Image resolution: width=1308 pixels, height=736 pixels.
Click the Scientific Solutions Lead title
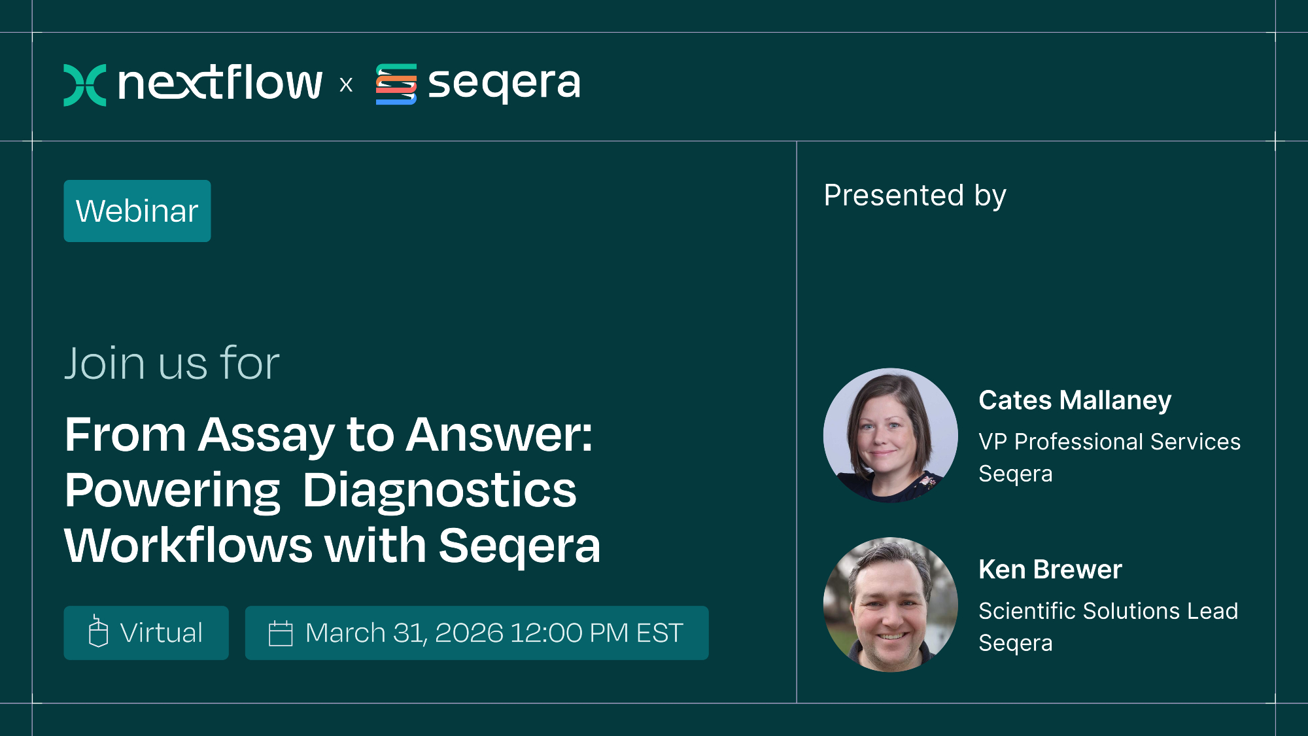click(x=1108, y=611)
